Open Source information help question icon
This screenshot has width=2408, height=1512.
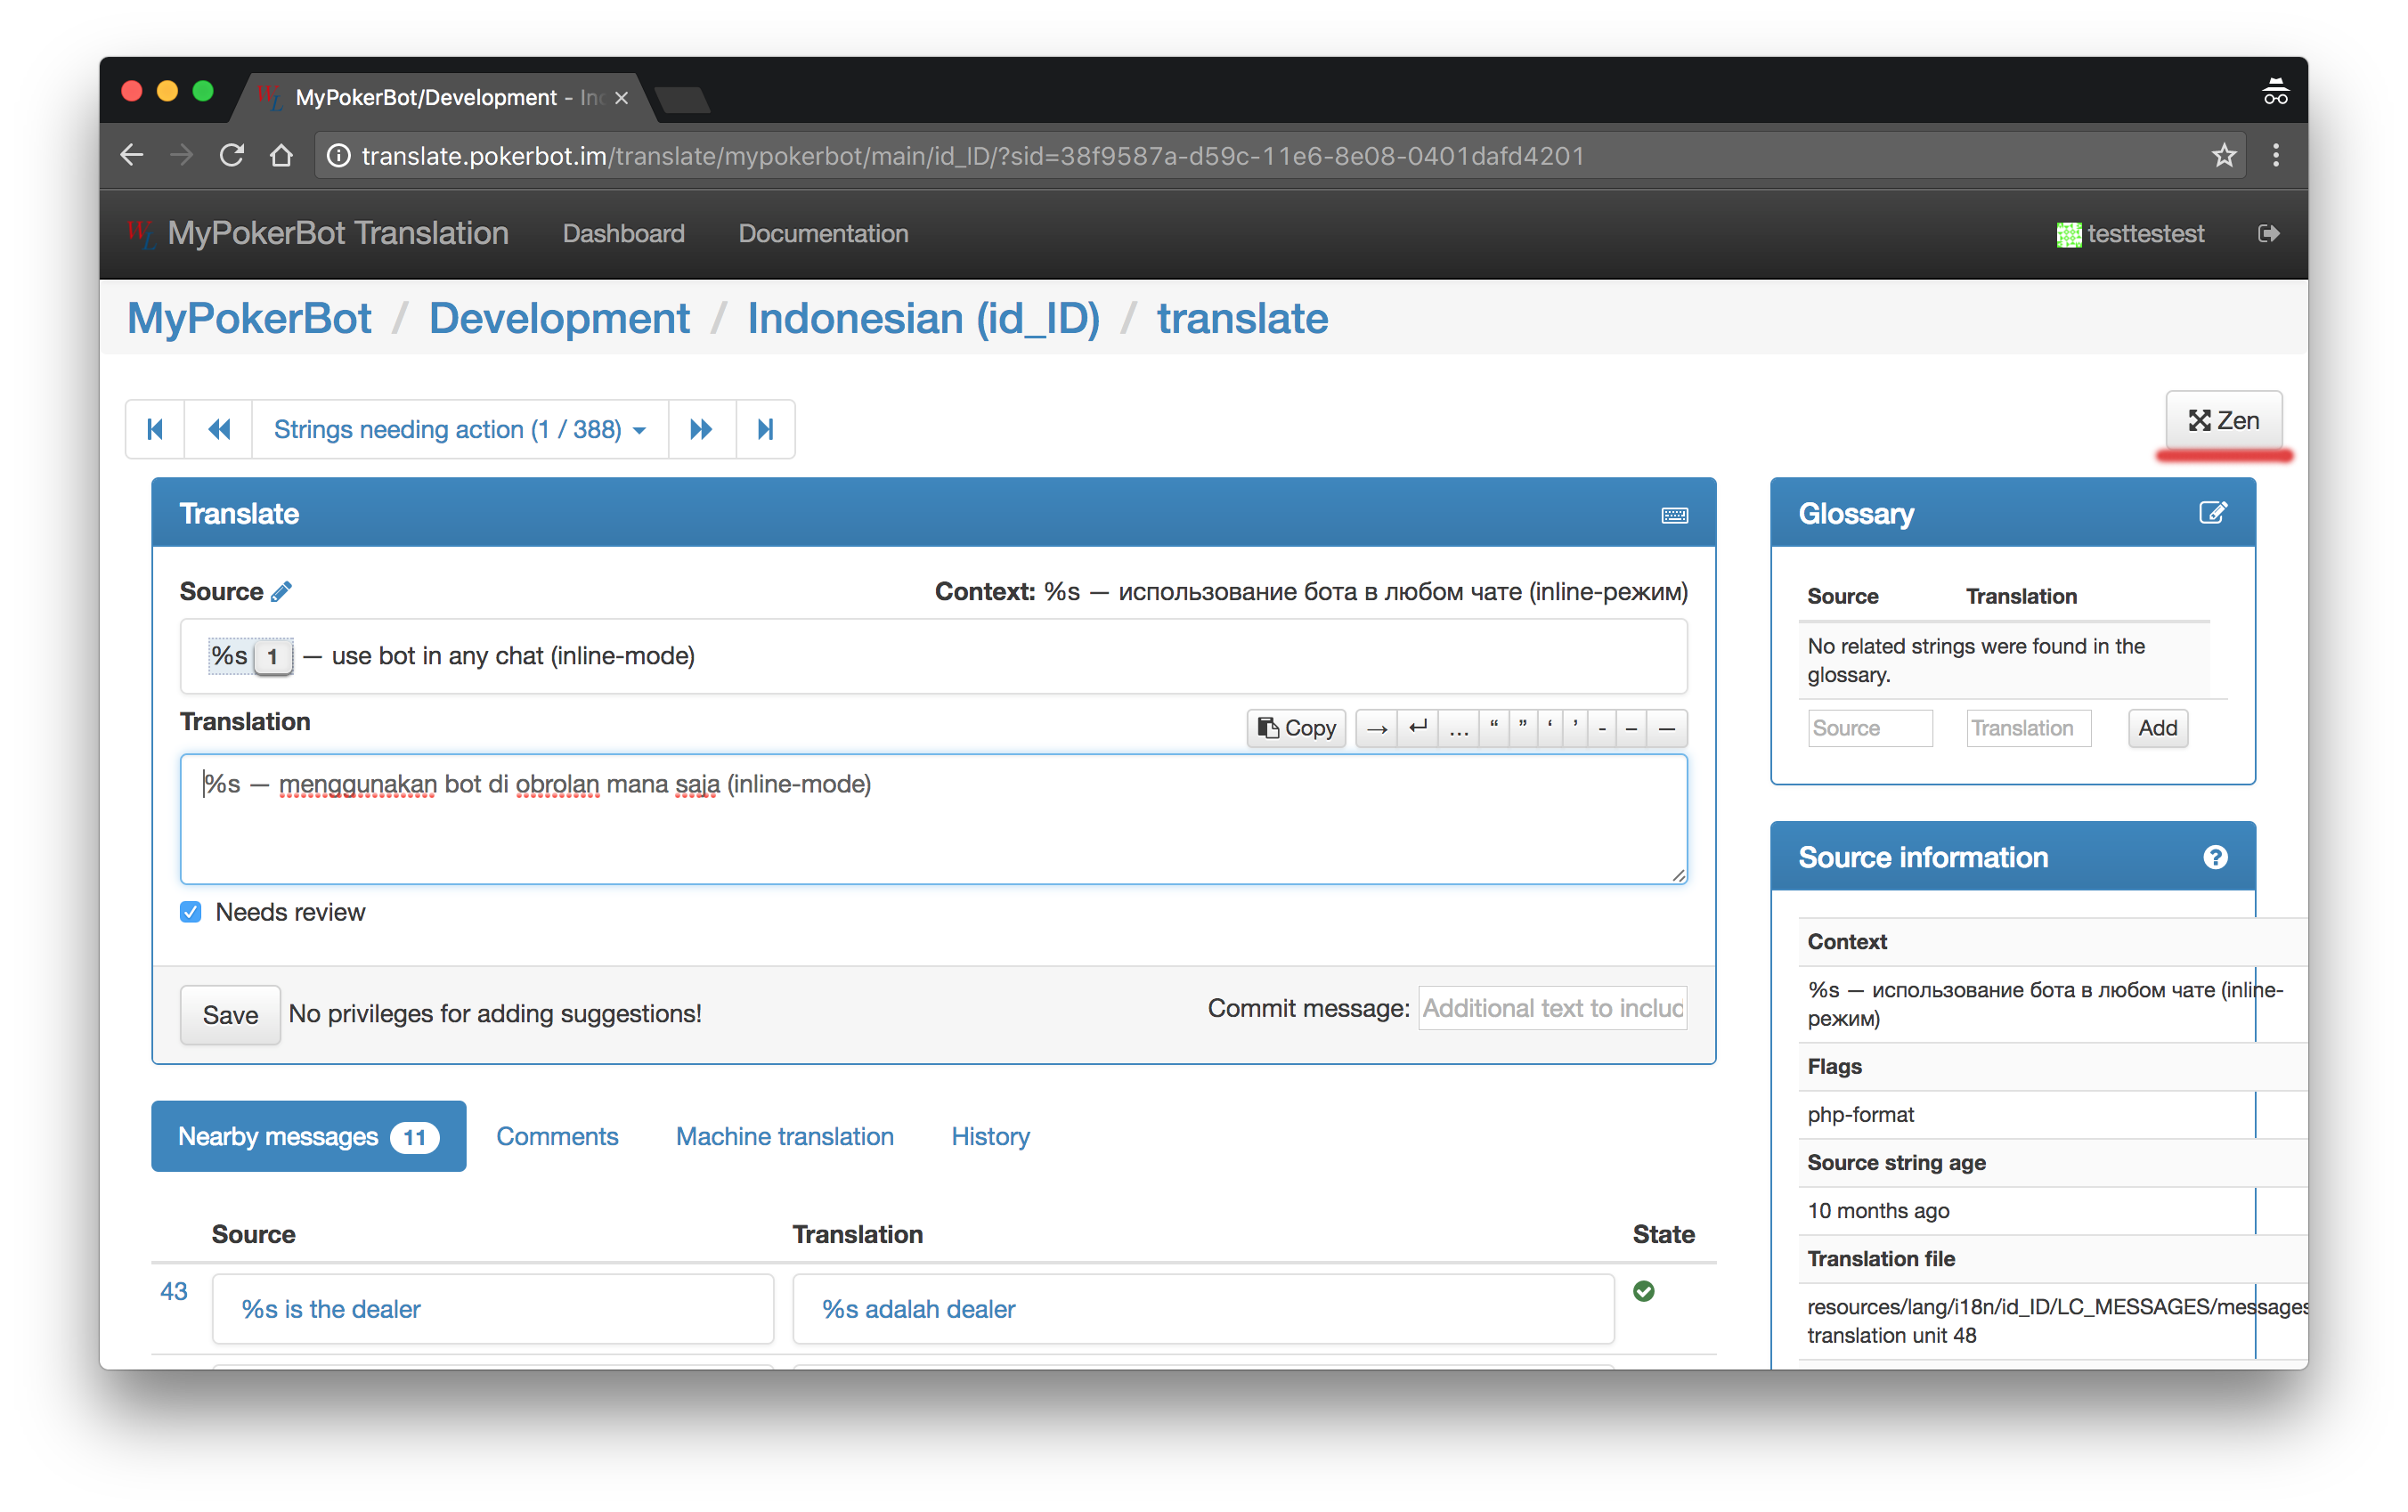tap(2214, 857)
